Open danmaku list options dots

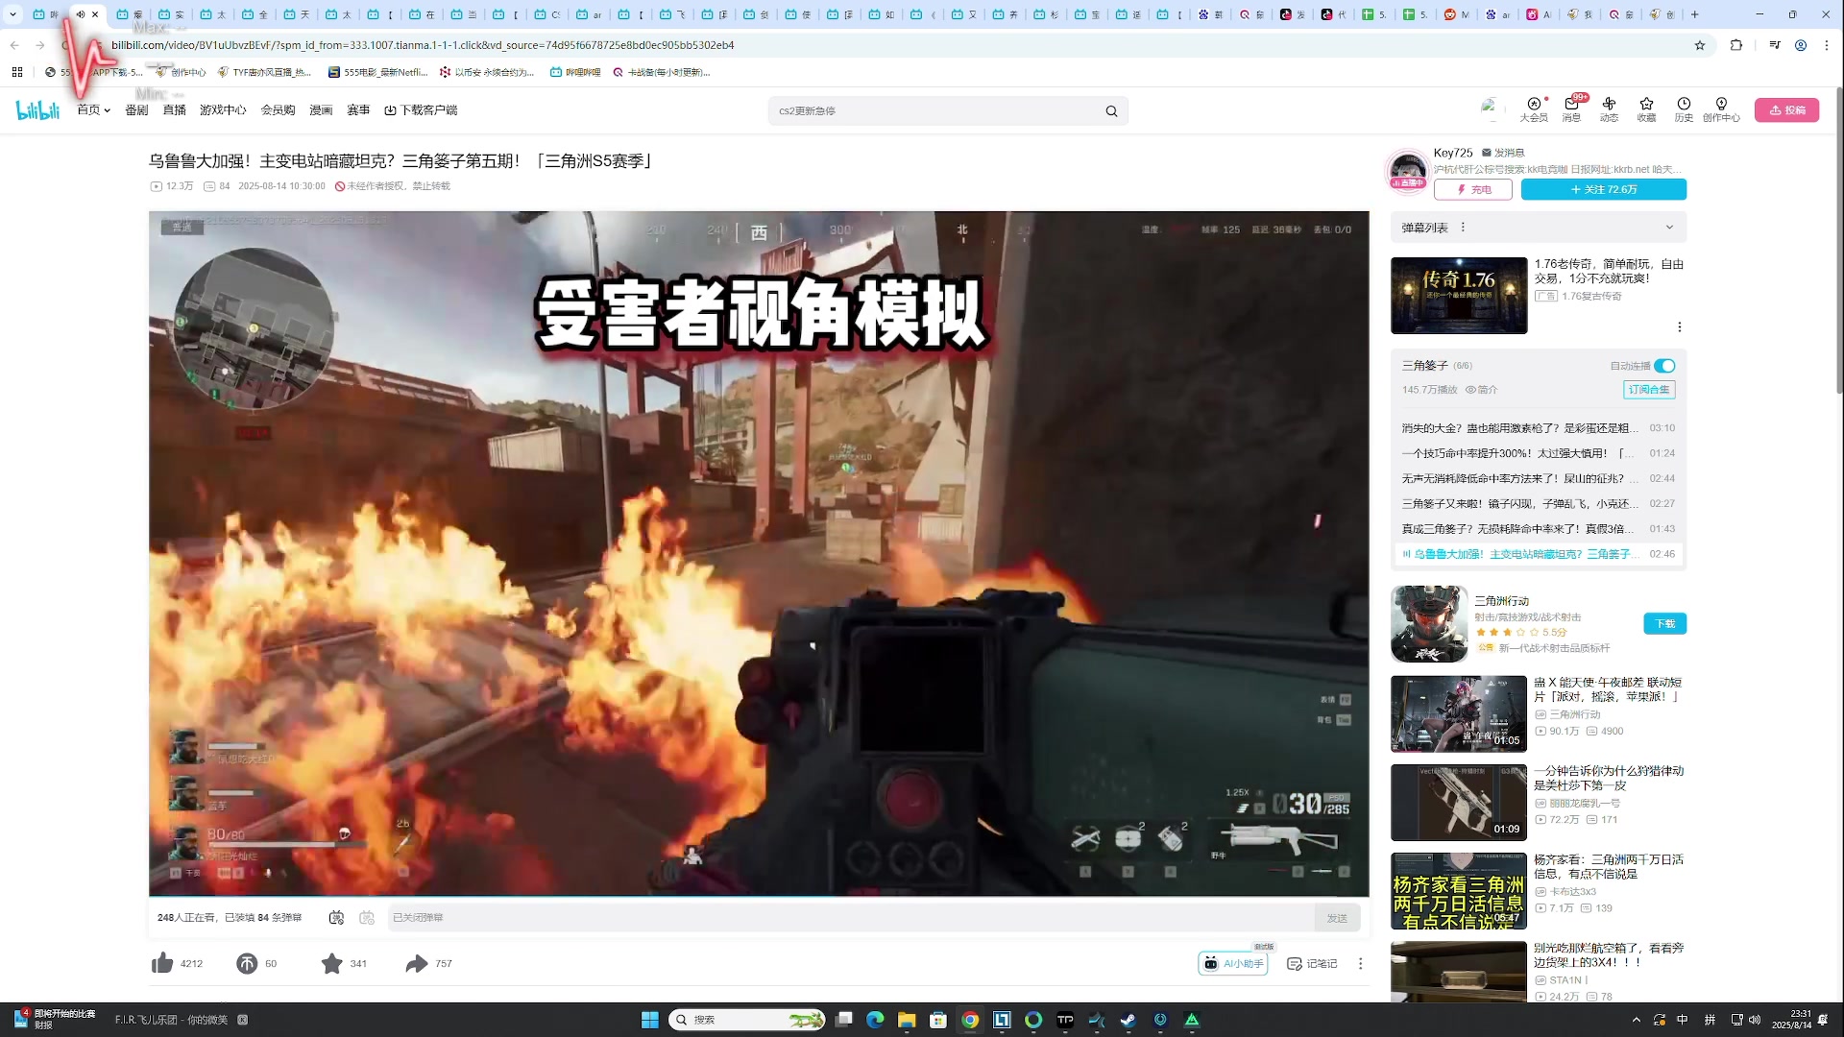pos(1463,228)
